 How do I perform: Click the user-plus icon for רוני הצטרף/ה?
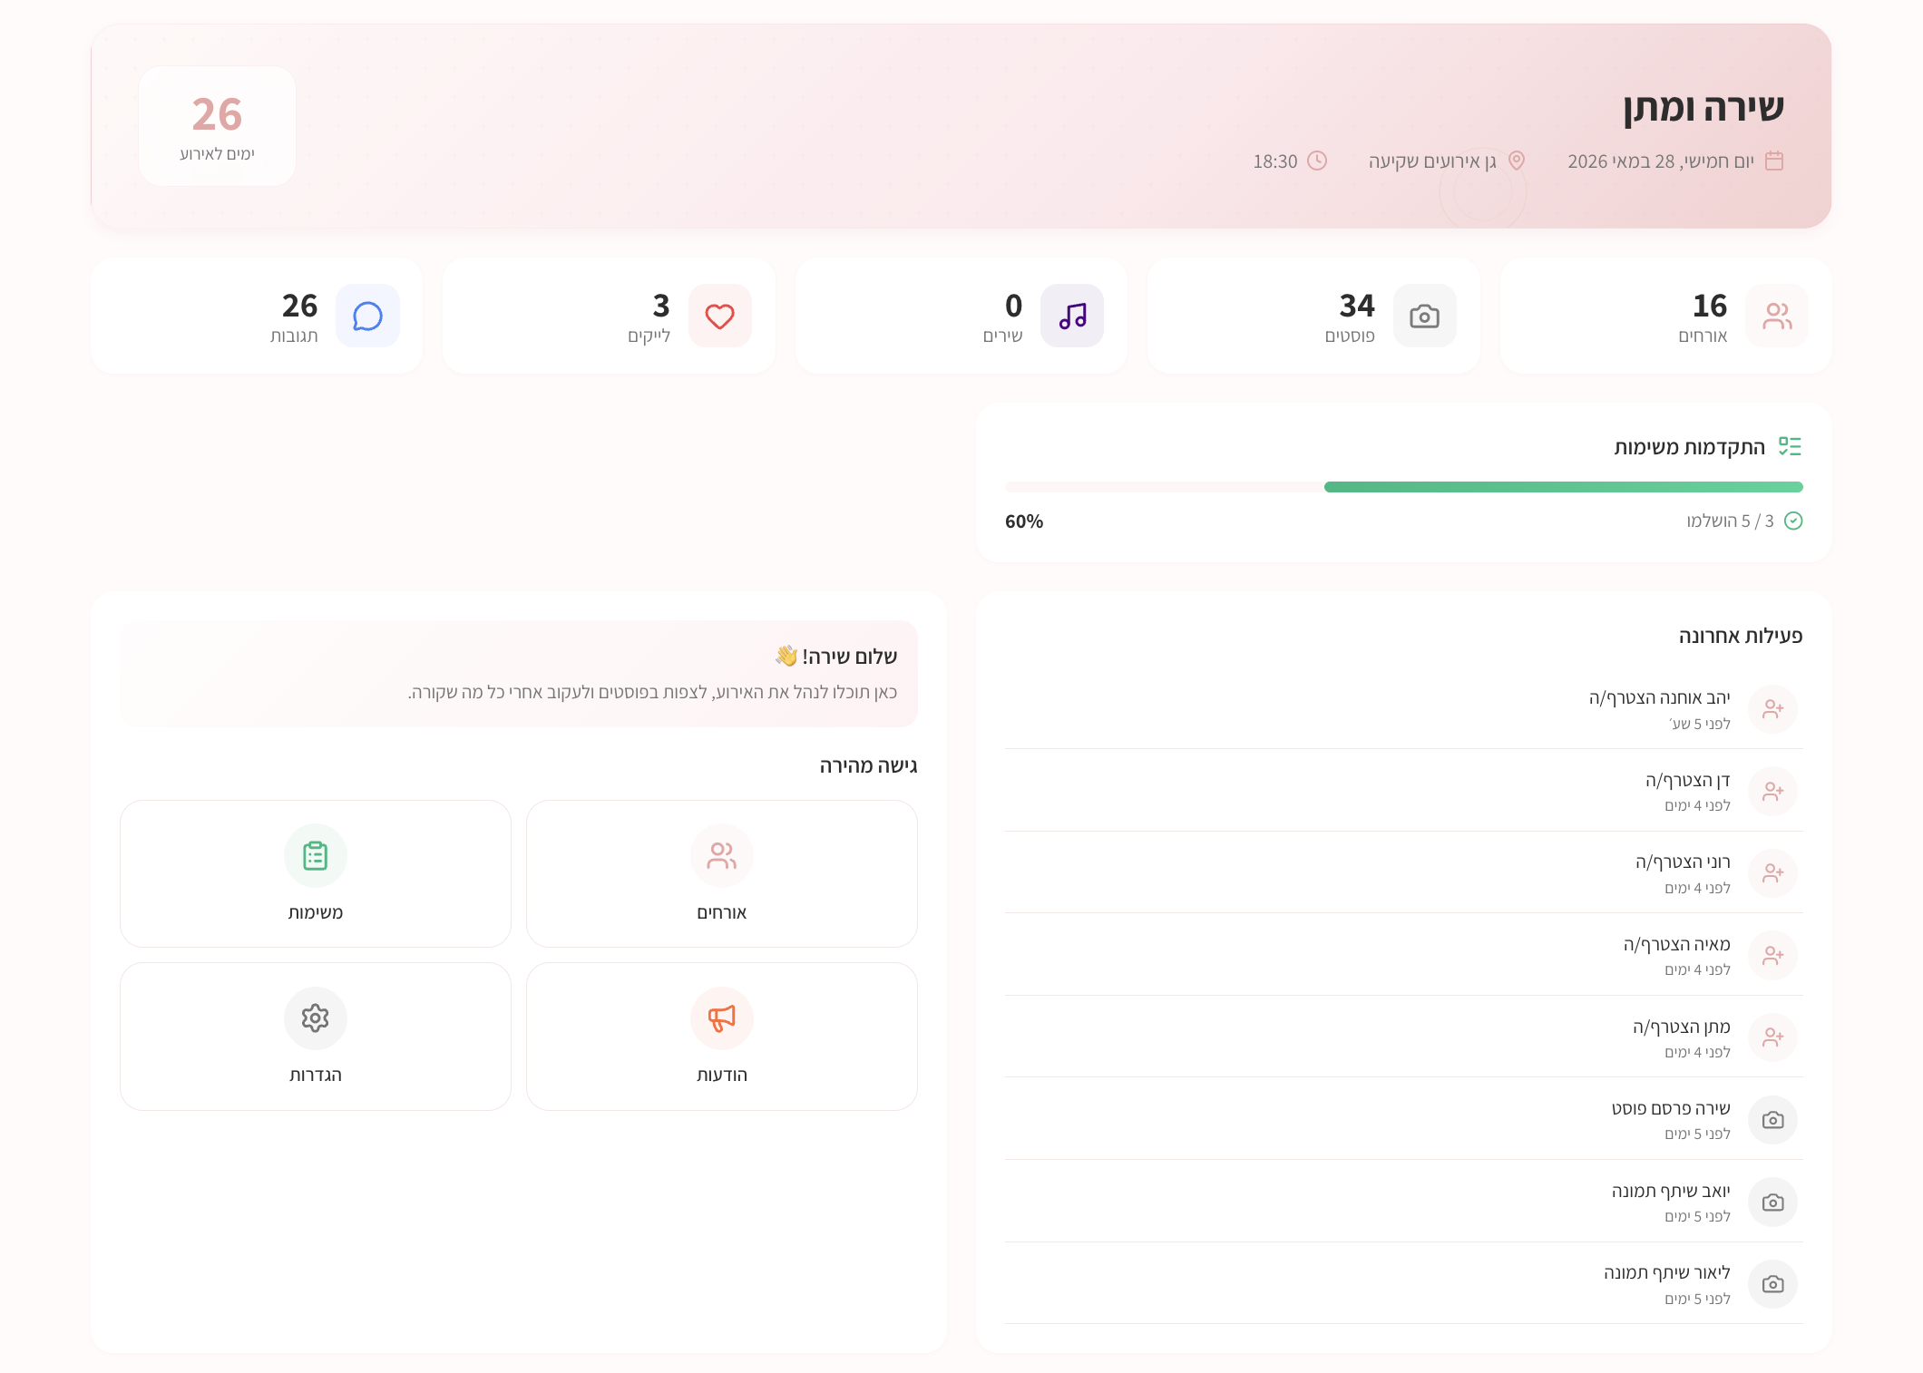coord(1772,872)
